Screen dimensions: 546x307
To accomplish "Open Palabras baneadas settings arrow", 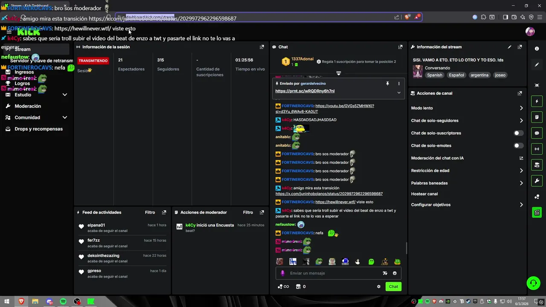I will [521, 183].
